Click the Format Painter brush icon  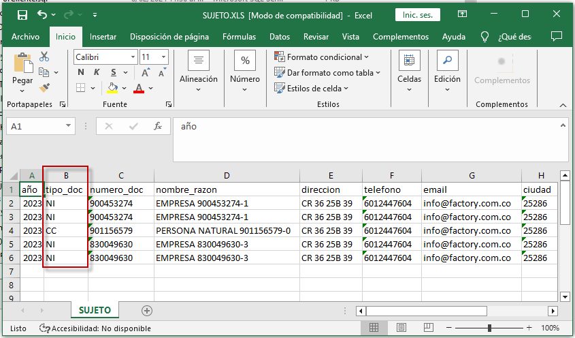click(44, 87)
